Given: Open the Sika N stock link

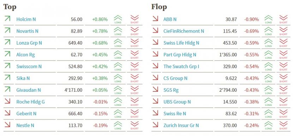Looking at the screenshot, I should click(x=23, y=78).
